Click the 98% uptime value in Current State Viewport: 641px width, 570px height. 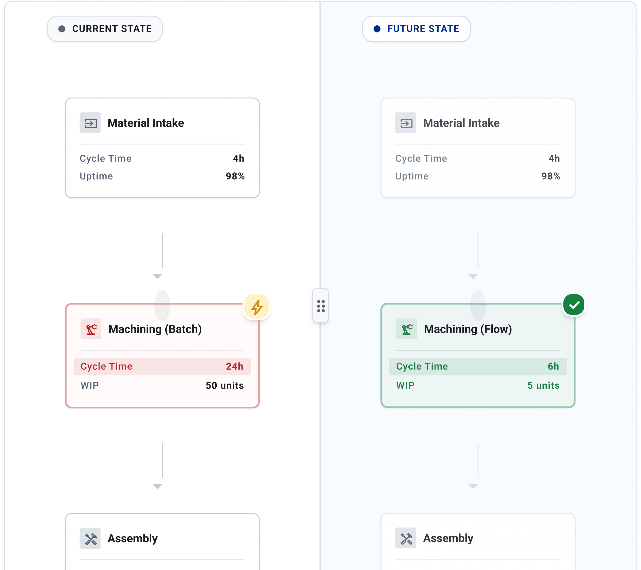coord(235,176)
